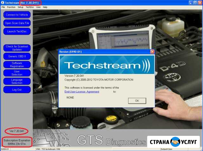Click the S200-01 status bar entry
The height and width of the screenshot is (151, 203).
pos(5,149)
